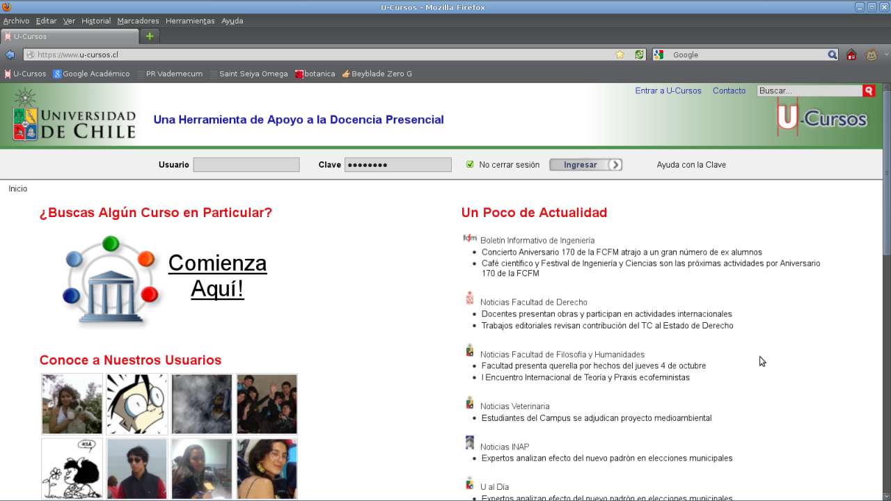Click inside the Usuario input field
Viewport: 891px width, 501px height.
[246, 164]
